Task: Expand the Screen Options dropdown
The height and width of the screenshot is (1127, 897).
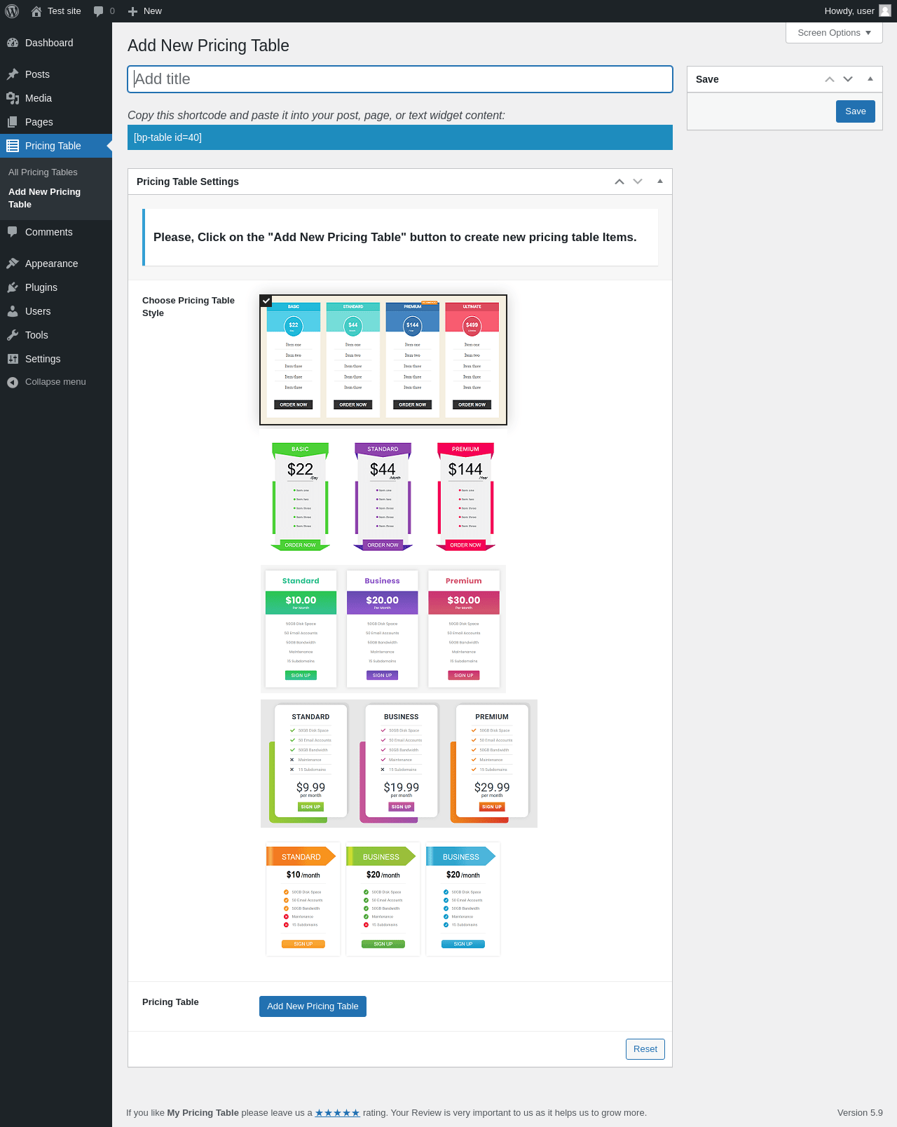Action: click(x=834, y=33)
